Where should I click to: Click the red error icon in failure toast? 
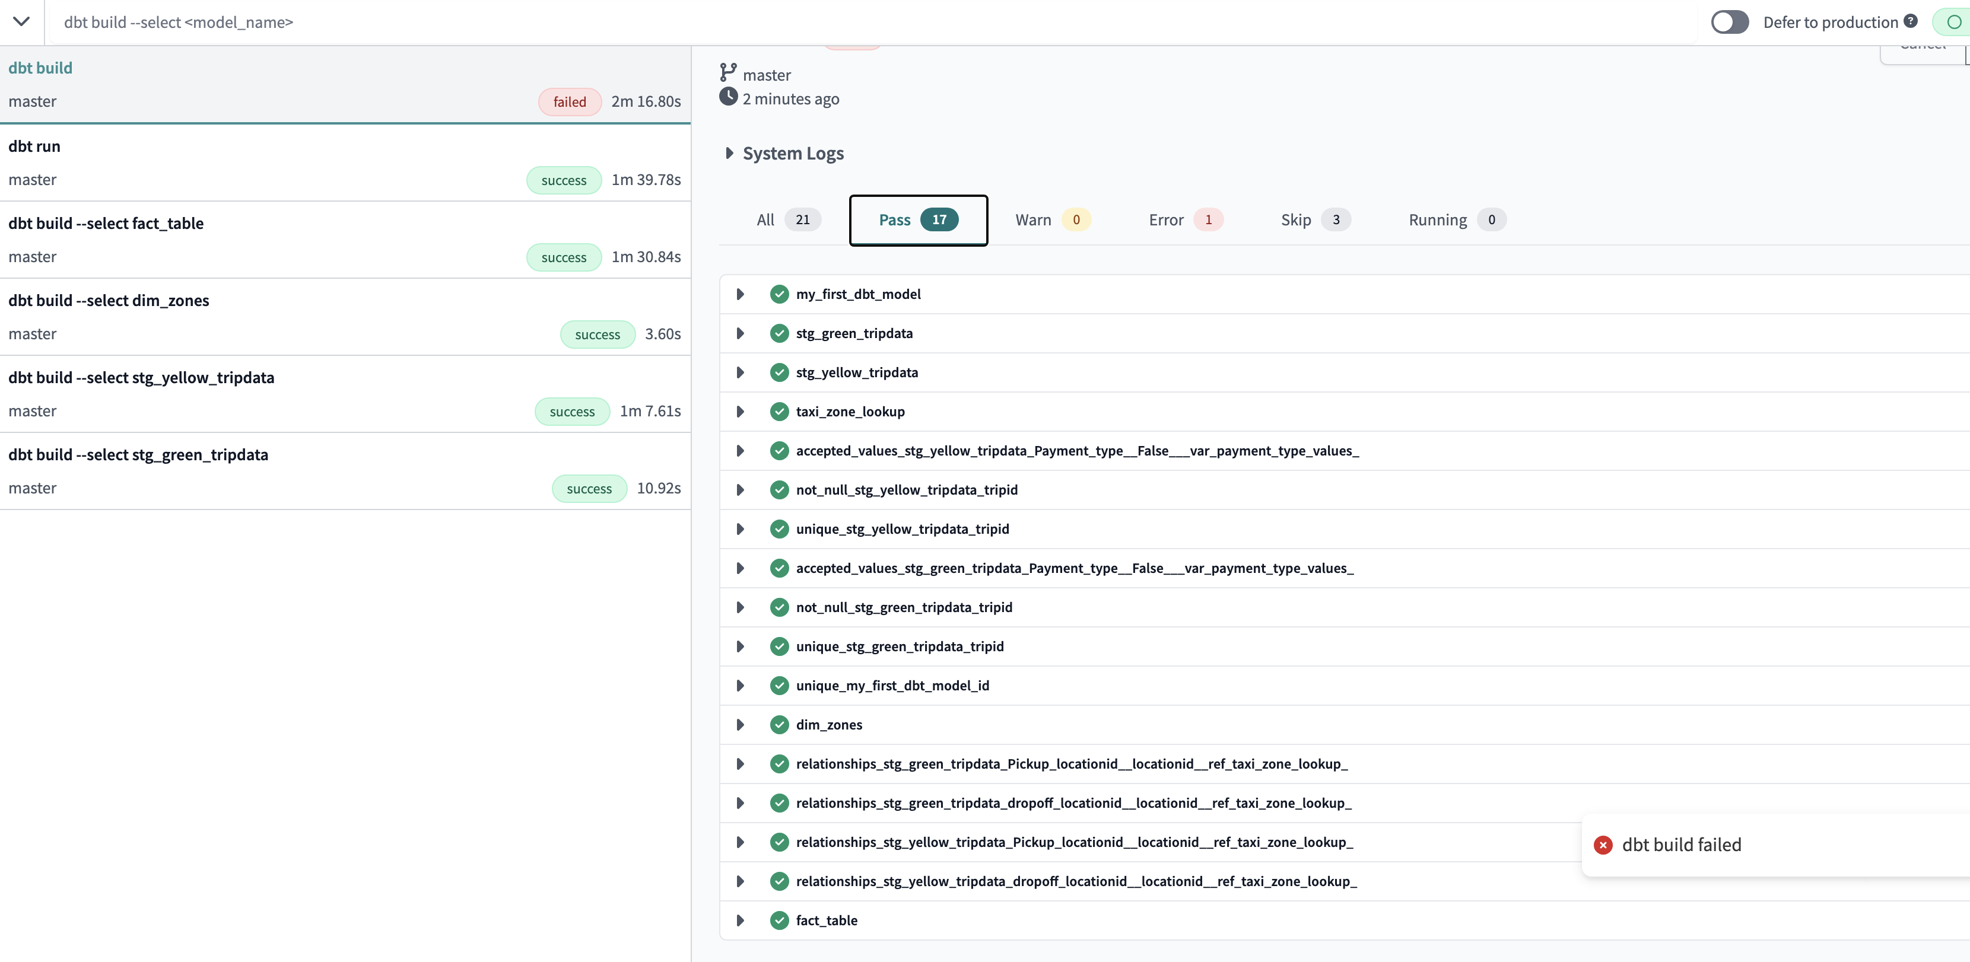coord(1603,845)
